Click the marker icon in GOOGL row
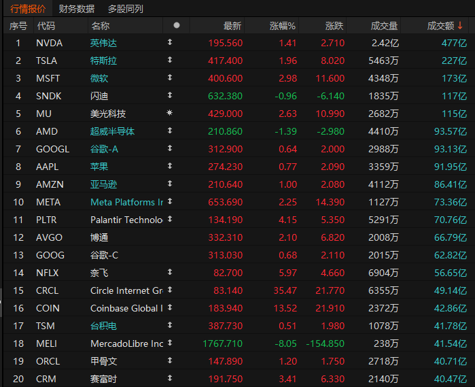The image size is (475, 387). click(x=170, y=148)
